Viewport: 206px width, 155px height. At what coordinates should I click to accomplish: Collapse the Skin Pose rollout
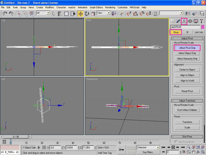coord(187,137)
